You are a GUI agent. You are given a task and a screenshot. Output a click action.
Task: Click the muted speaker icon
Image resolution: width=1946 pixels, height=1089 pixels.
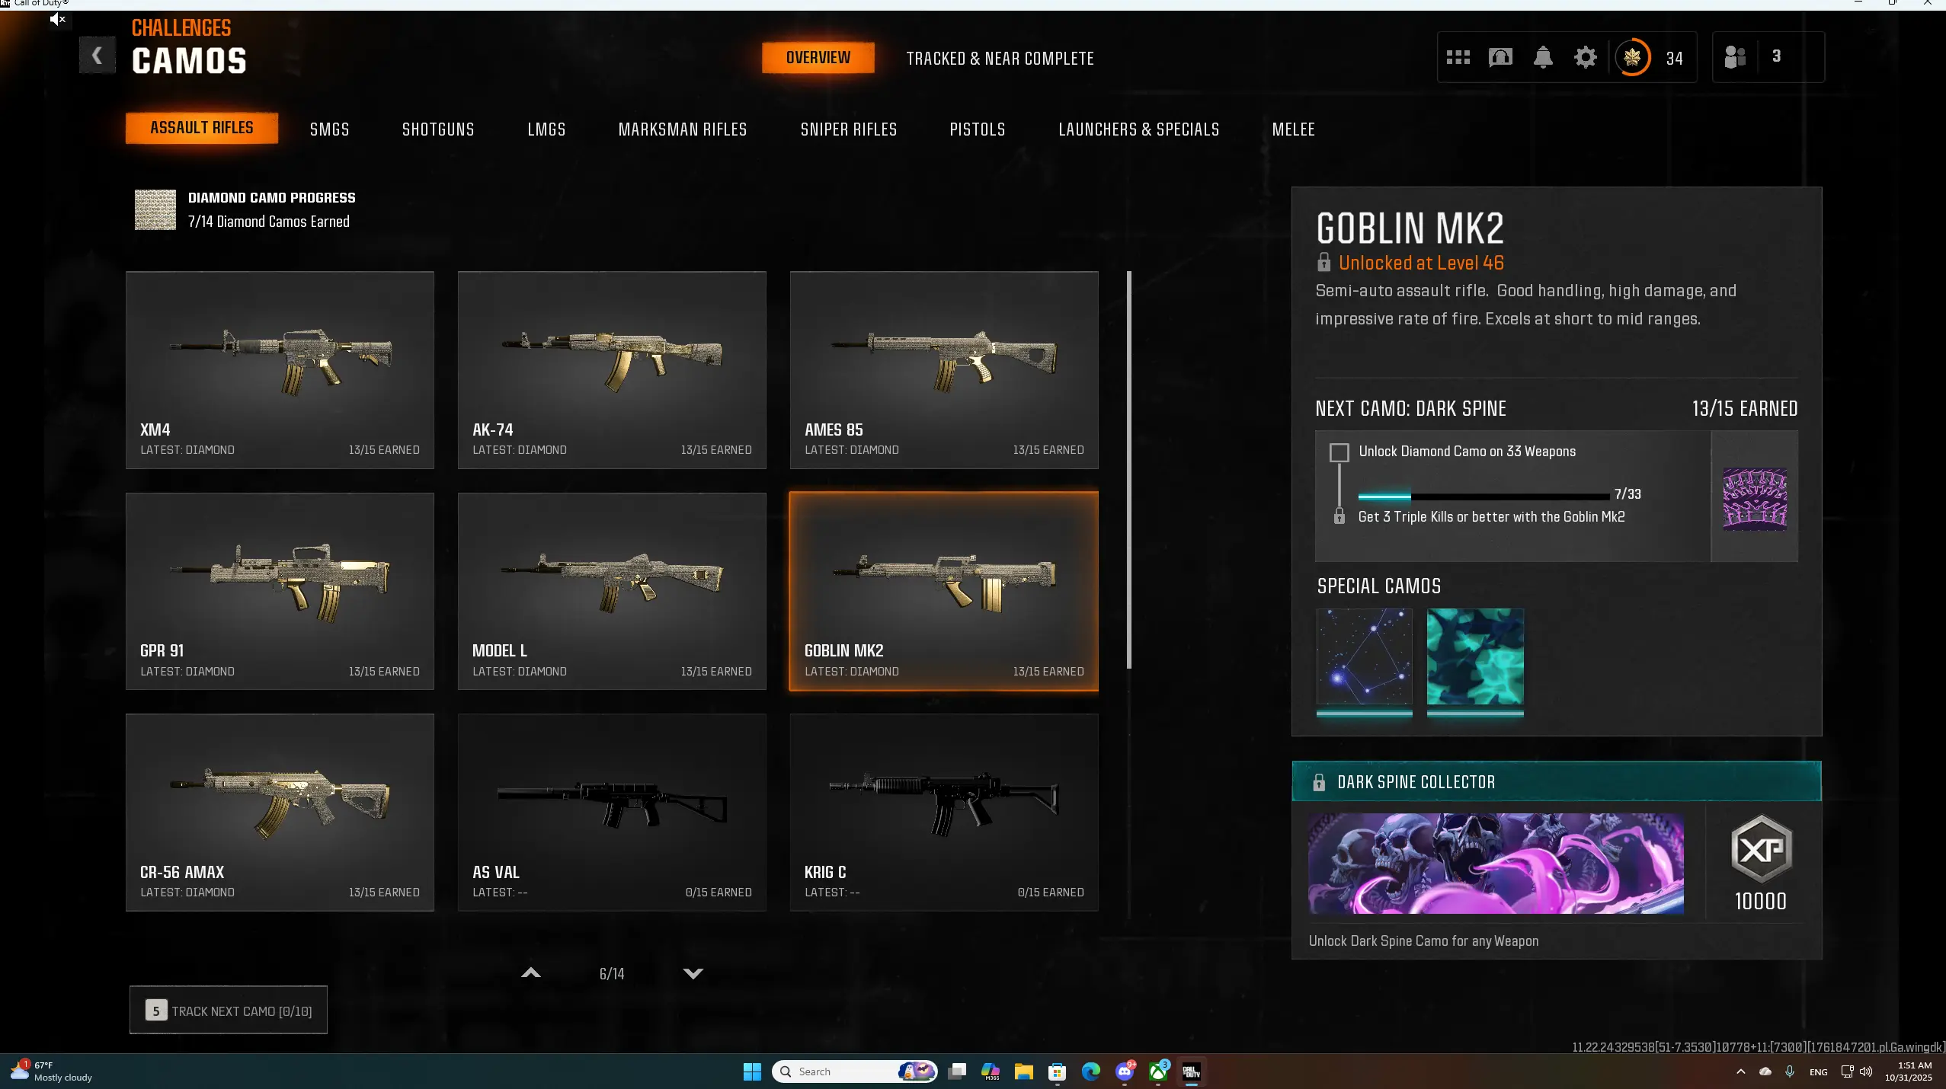pos(58,19)
